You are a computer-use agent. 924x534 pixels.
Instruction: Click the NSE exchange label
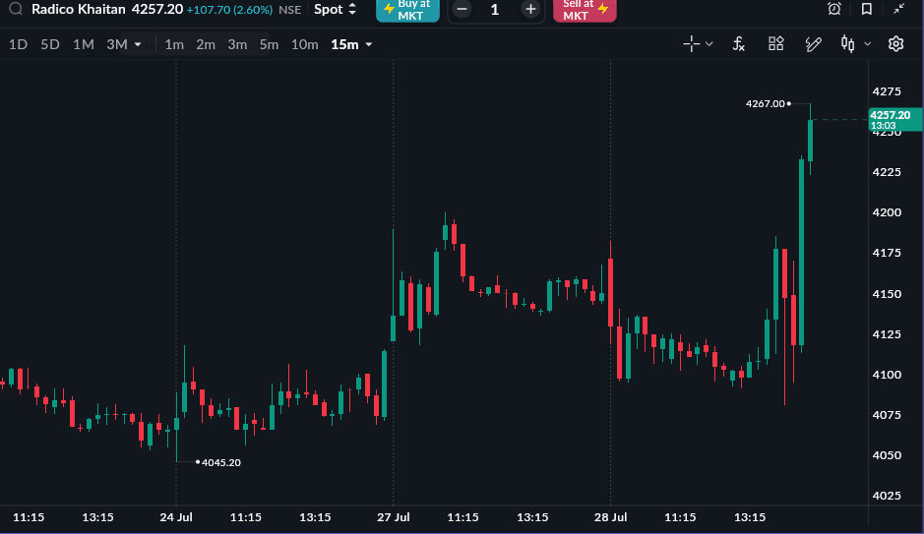click(290, 10)
